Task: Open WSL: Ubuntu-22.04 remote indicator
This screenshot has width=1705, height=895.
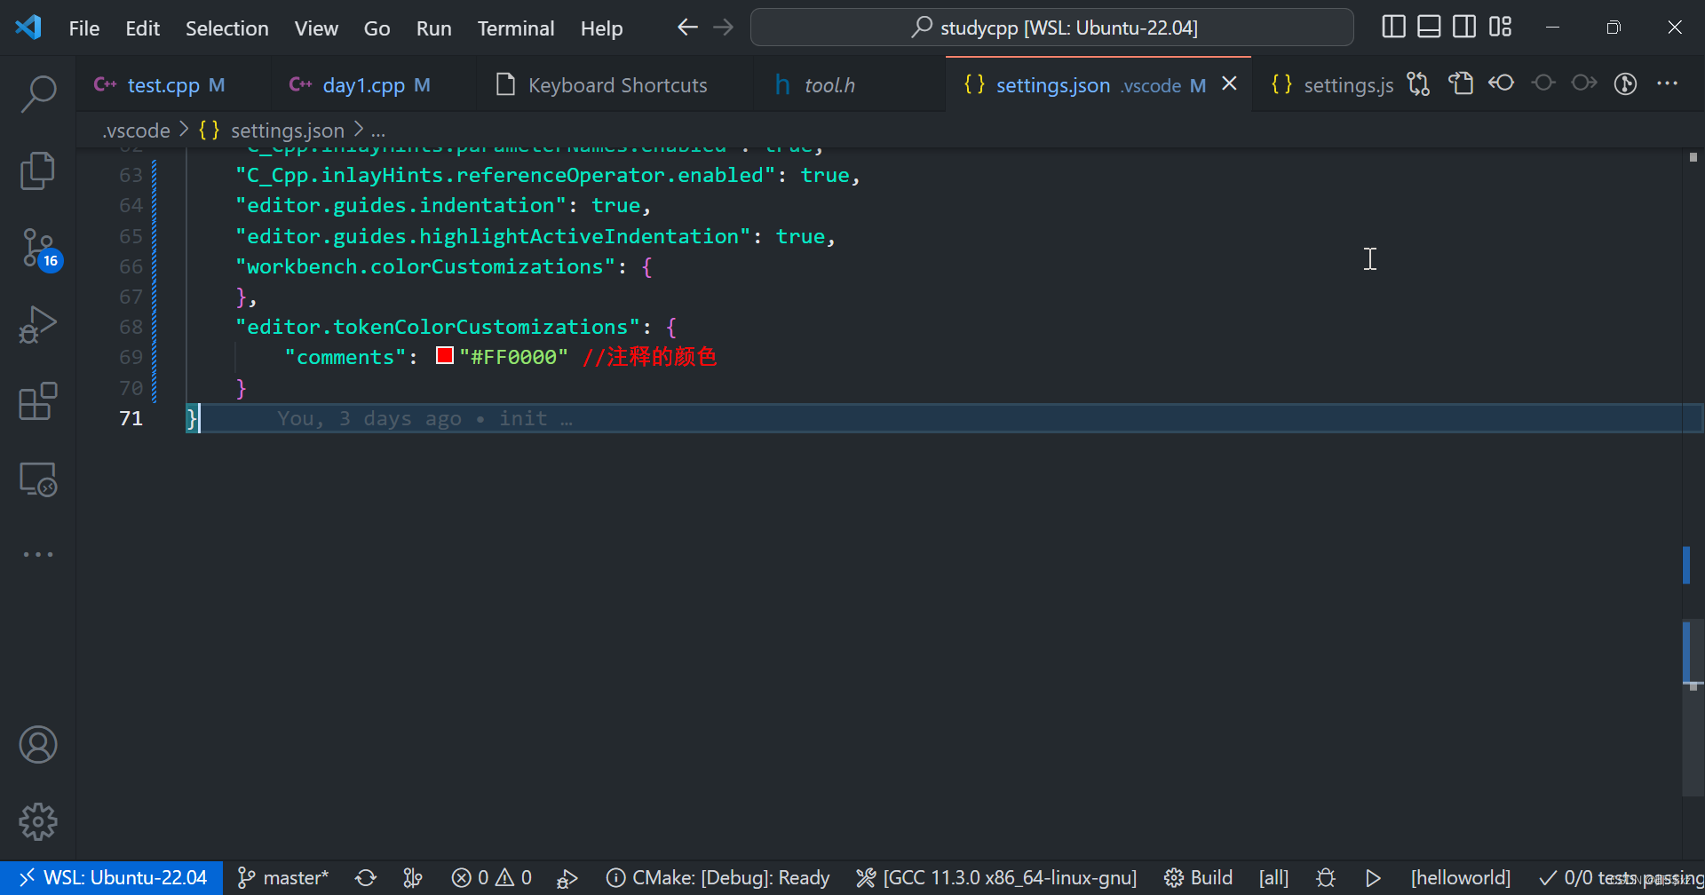Action: [x=112, y=878]
